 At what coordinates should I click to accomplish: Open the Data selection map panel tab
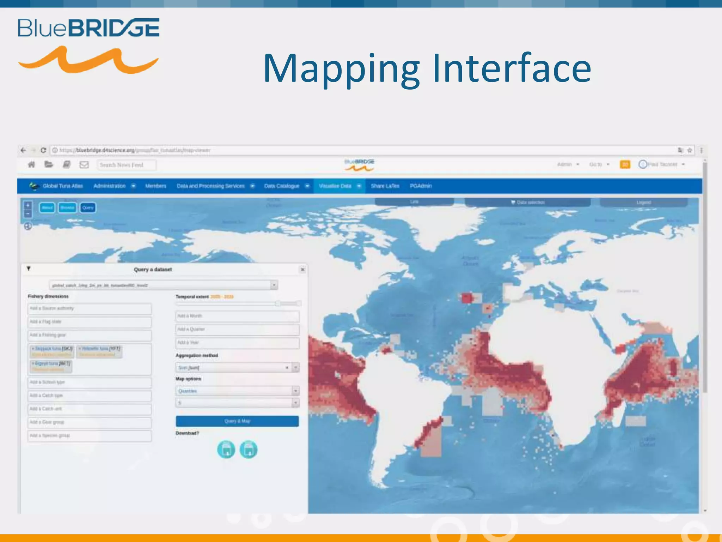point(528,202)
